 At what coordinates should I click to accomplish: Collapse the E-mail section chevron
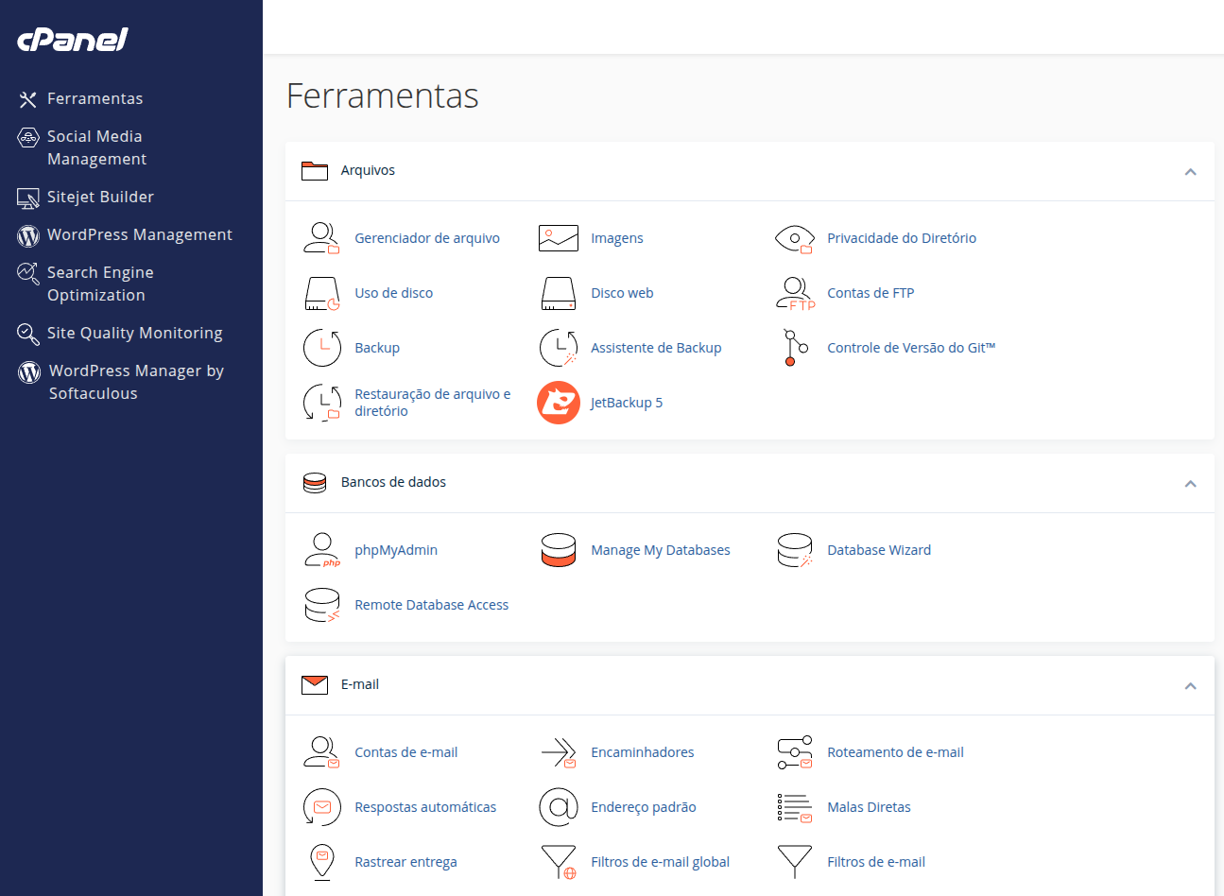tap(1190, 685)
